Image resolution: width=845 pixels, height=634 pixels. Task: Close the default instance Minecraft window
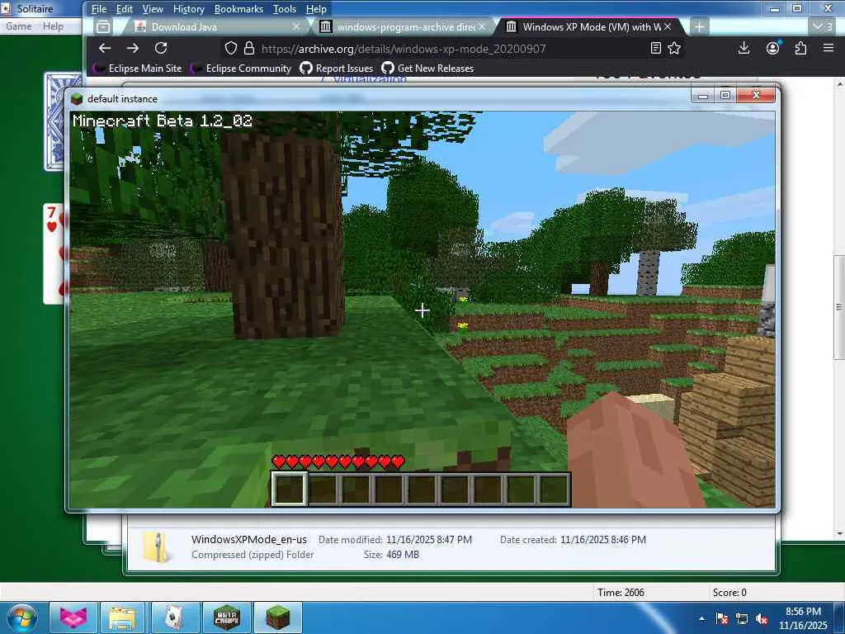(x=756, y=96)
